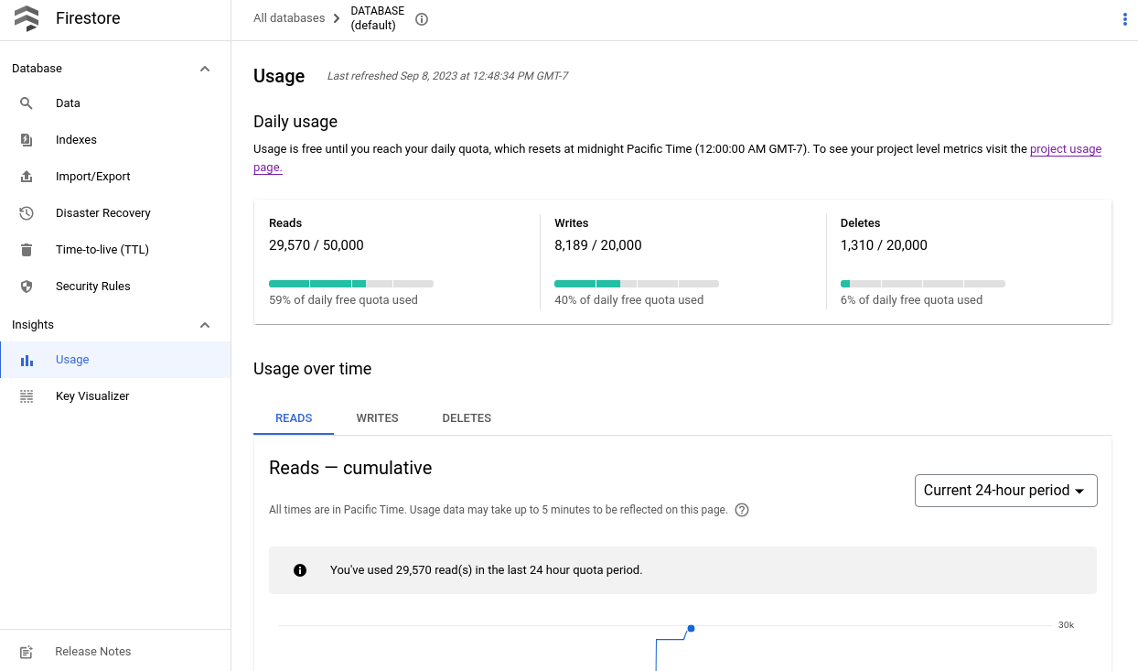Click the Firestore logo
The image size is (1138, 671).
point(27,17)
